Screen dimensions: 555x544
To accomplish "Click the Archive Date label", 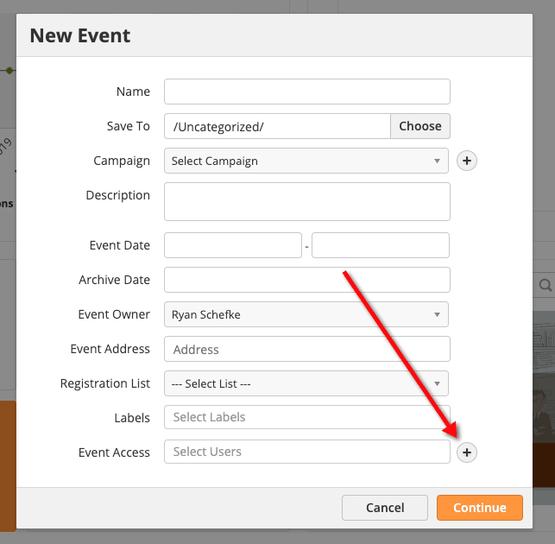I will (114, 280).
